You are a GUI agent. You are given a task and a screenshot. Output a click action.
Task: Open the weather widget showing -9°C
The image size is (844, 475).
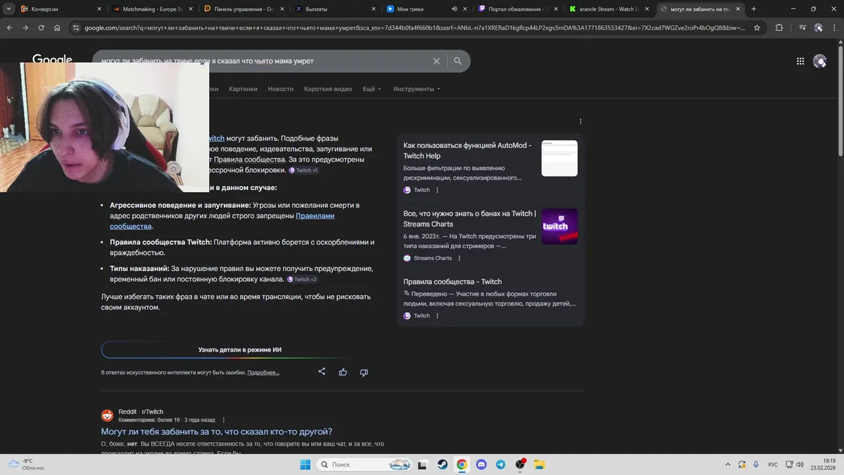click(x=26, y=464)
